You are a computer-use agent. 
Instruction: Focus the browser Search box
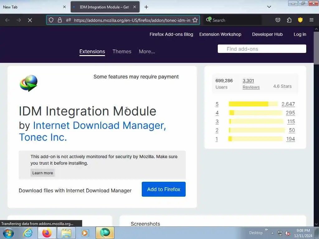[233, 20]
